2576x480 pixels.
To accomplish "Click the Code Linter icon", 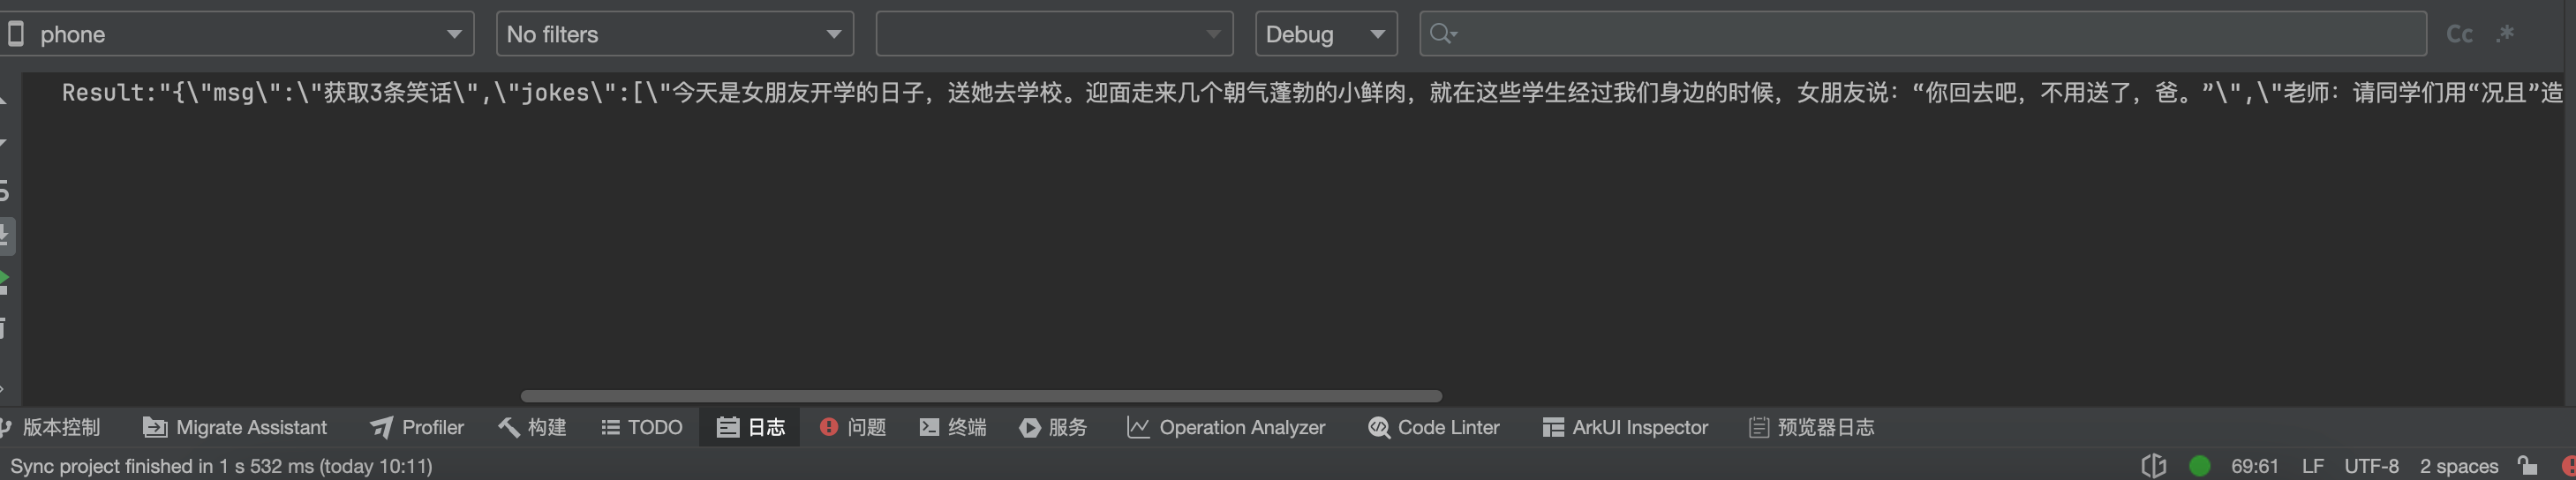I will point(1379,427).
